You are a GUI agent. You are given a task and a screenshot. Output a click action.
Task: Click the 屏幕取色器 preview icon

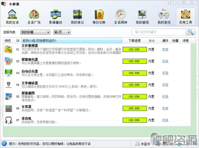coord(8,61)
